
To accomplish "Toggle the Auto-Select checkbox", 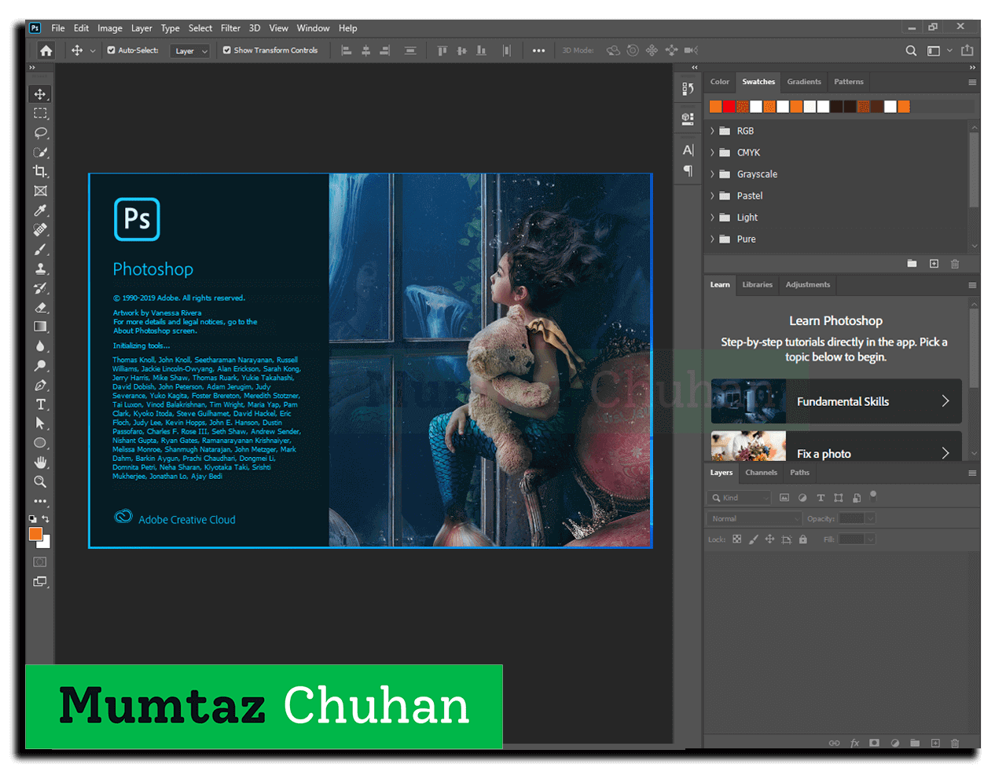I will [112, 50].
